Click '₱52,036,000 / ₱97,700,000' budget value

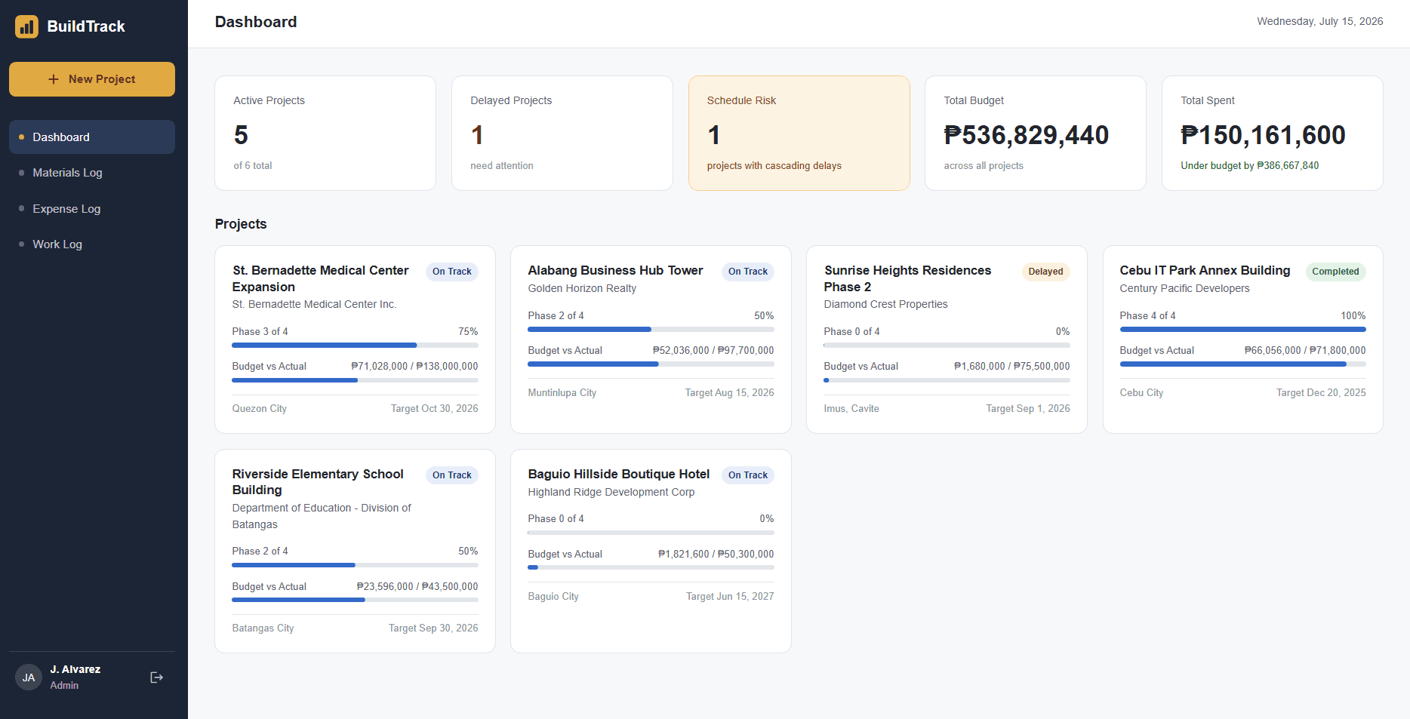tap(713, 351)
